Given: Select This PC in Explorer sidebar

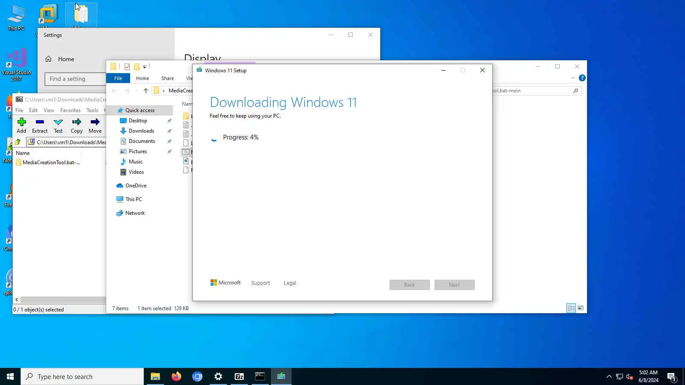Looking at the screenshot, I should coord(134,199).
